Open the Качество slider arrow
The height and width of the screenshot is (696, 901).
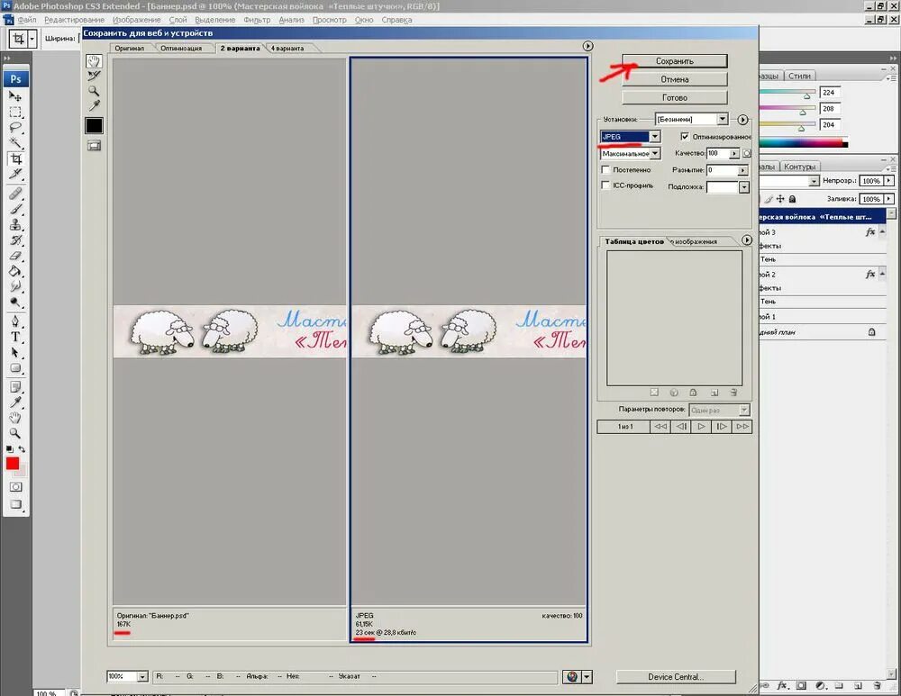733,153
